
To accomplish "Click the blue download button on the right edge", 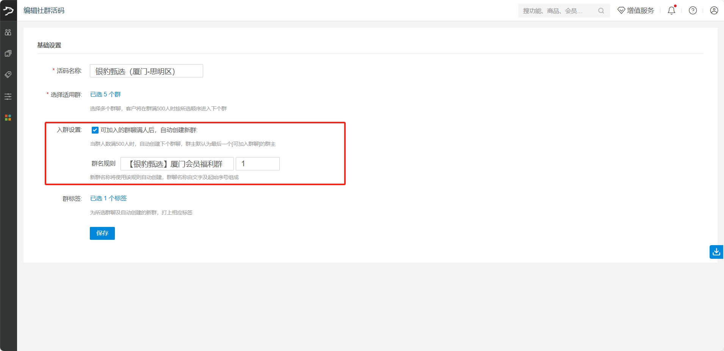I will coord(716,252).
